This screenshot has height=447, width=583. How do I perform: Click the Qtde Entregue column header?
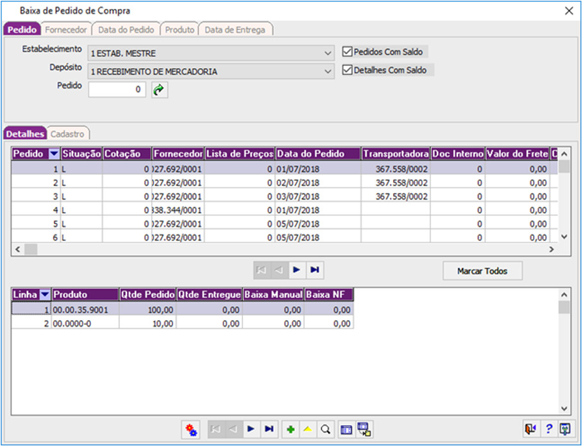[209, 294]
